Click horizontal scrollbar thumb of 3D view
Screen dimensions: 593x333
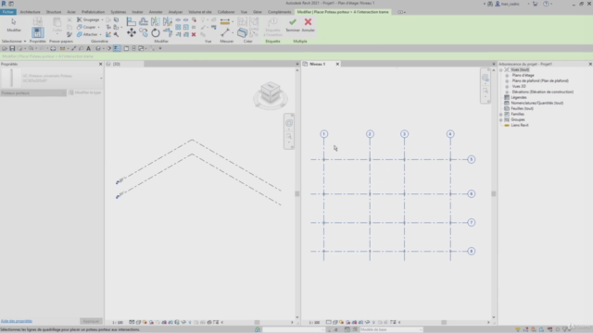point(257,323)
